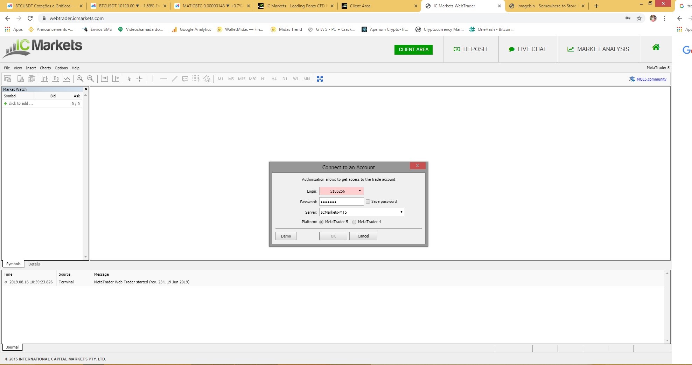Choose the trendline drawing tool
The height and width of the screenshot is (365, 692).
[174, 79]
